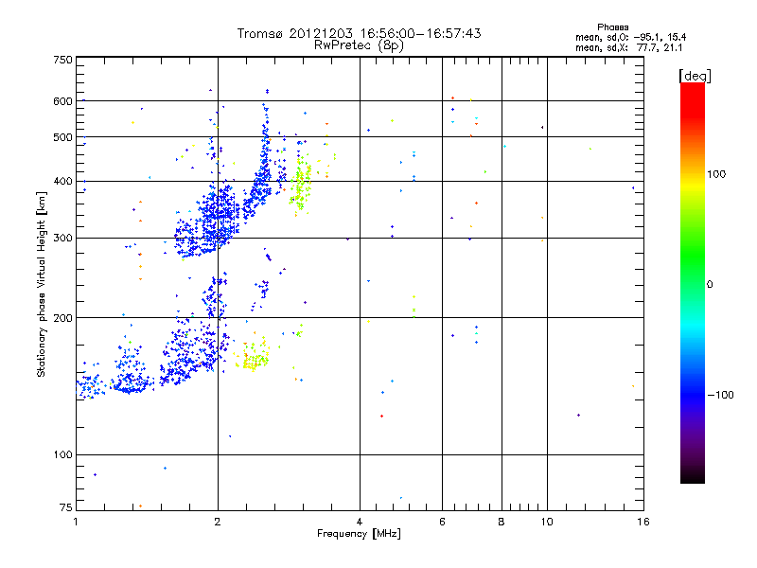Click the colorbar tick label '0'
The height and width of the screenshot is (568, 757).
[710, 285]
